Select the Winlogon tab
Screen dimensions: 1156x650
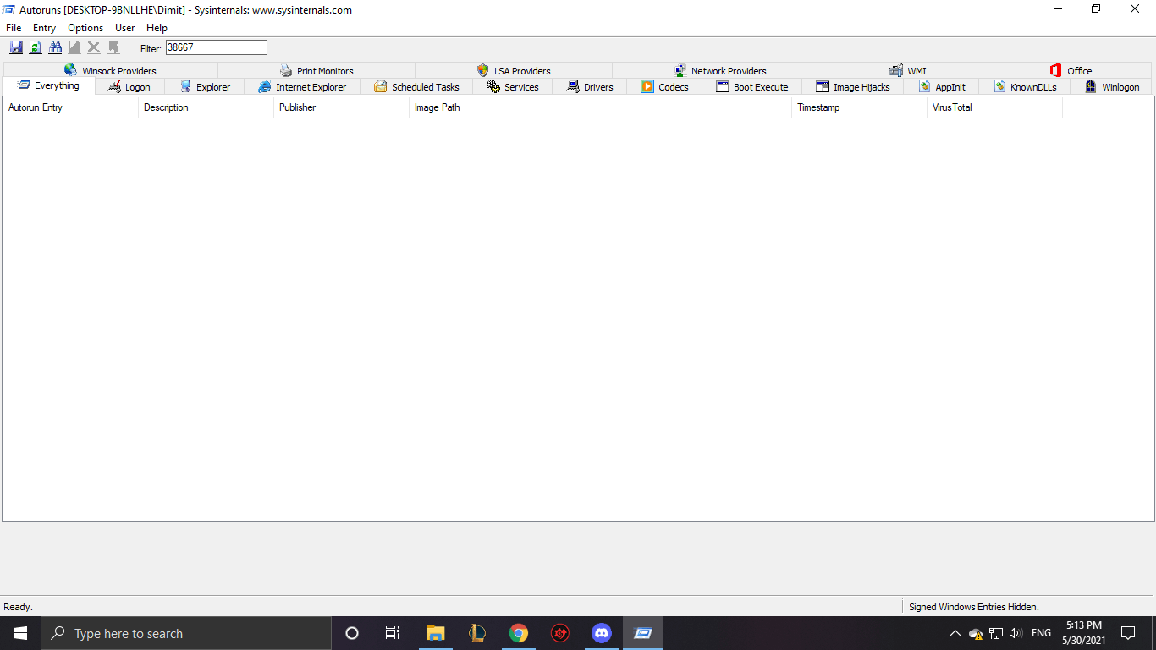tap(1112, 86)
